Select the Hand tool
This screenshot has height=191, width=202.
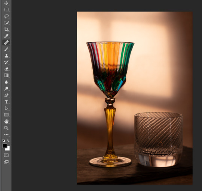point(6,121)
